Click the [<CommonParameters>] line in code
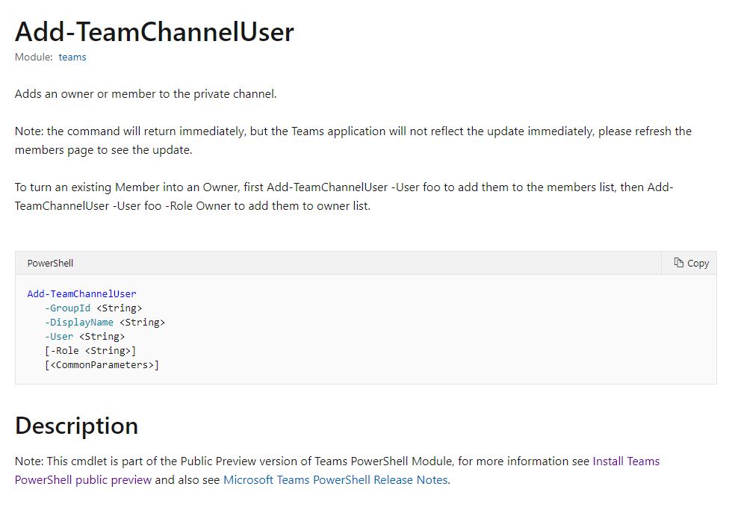The height and width of the screenshot is (507, 741). [102, 365]
